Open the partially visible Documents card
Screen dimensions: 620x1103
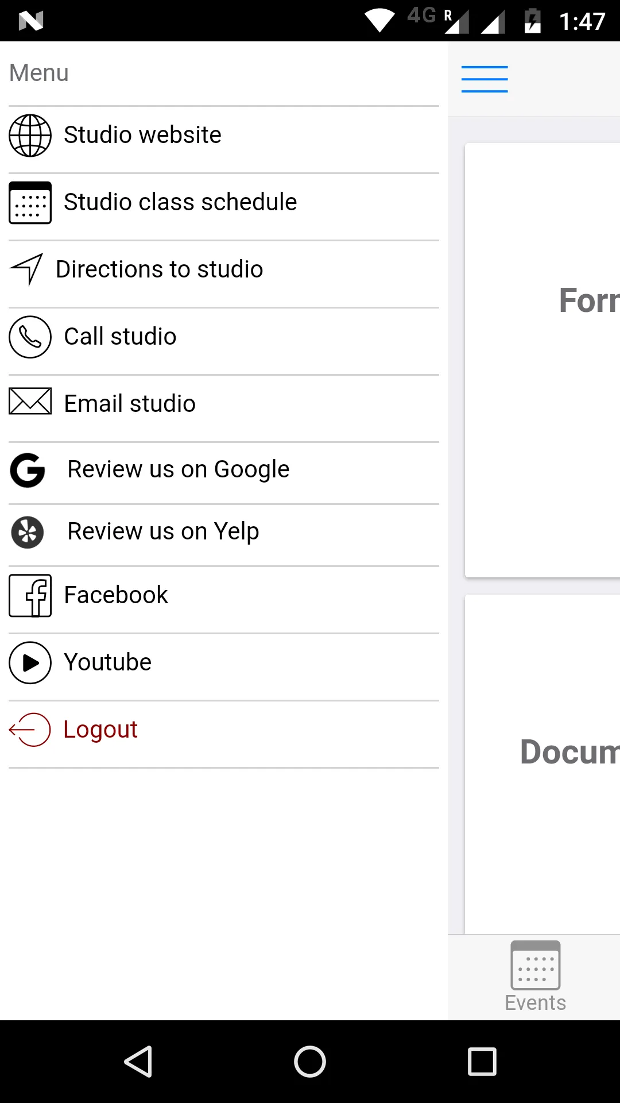542,764
